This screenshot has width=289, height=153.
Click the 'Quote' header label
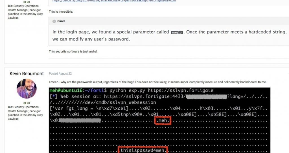[x=61, y=21]
